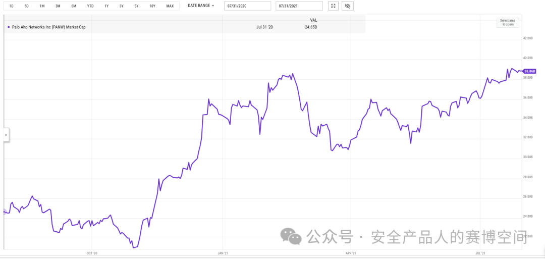Pick the 10Y time range
Image resolution: width=545 pixels, height=259 pixels.
[x=152, y=6]
